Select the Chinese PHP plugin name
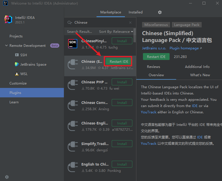 [94, 82]
